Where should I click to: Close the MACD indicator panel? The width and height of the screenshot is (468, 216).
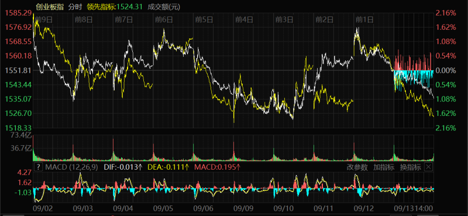[429, 167]
